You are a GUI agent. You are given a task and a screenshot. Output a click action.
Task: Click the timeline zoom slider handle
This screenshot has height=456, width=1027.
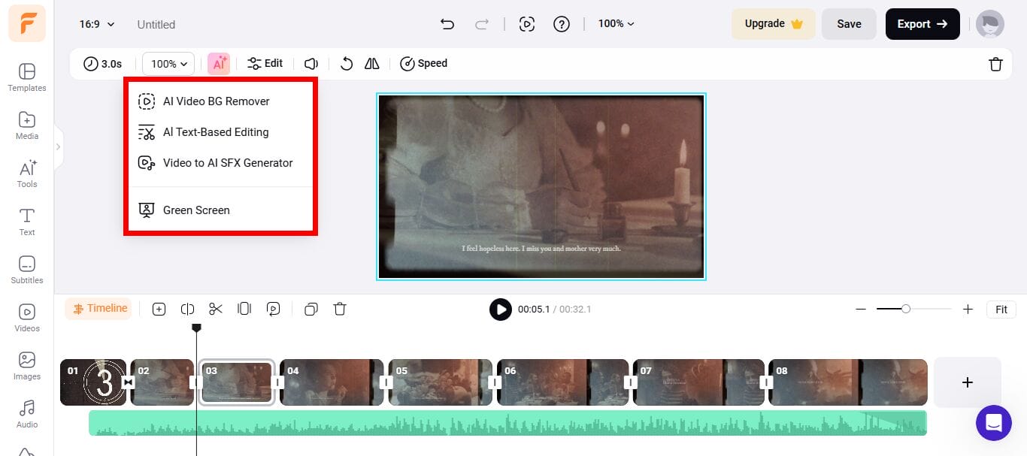click(906, 309)
